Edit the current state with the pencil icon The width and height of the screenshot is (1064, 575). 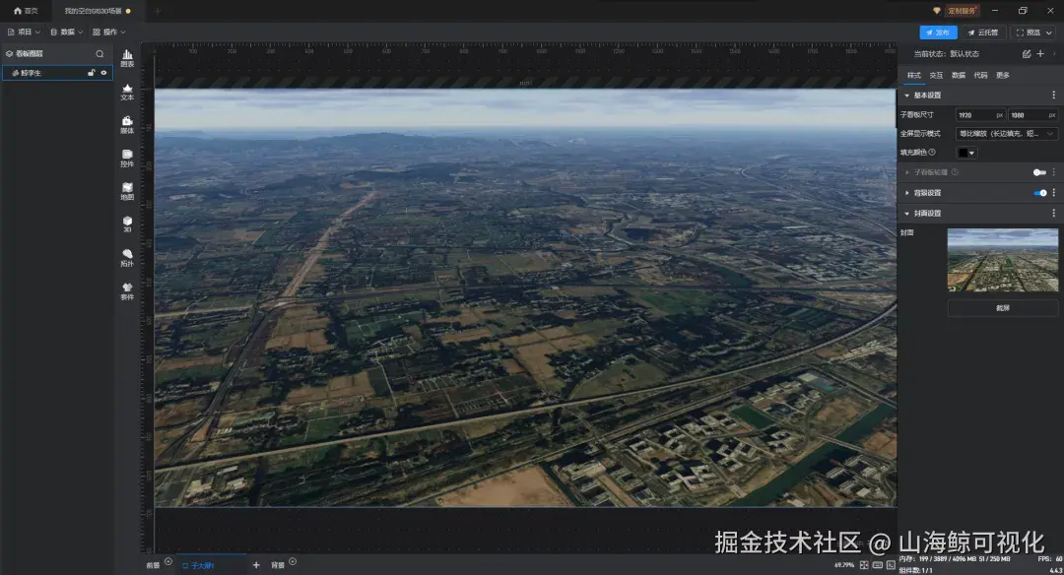click(1027, 53)
